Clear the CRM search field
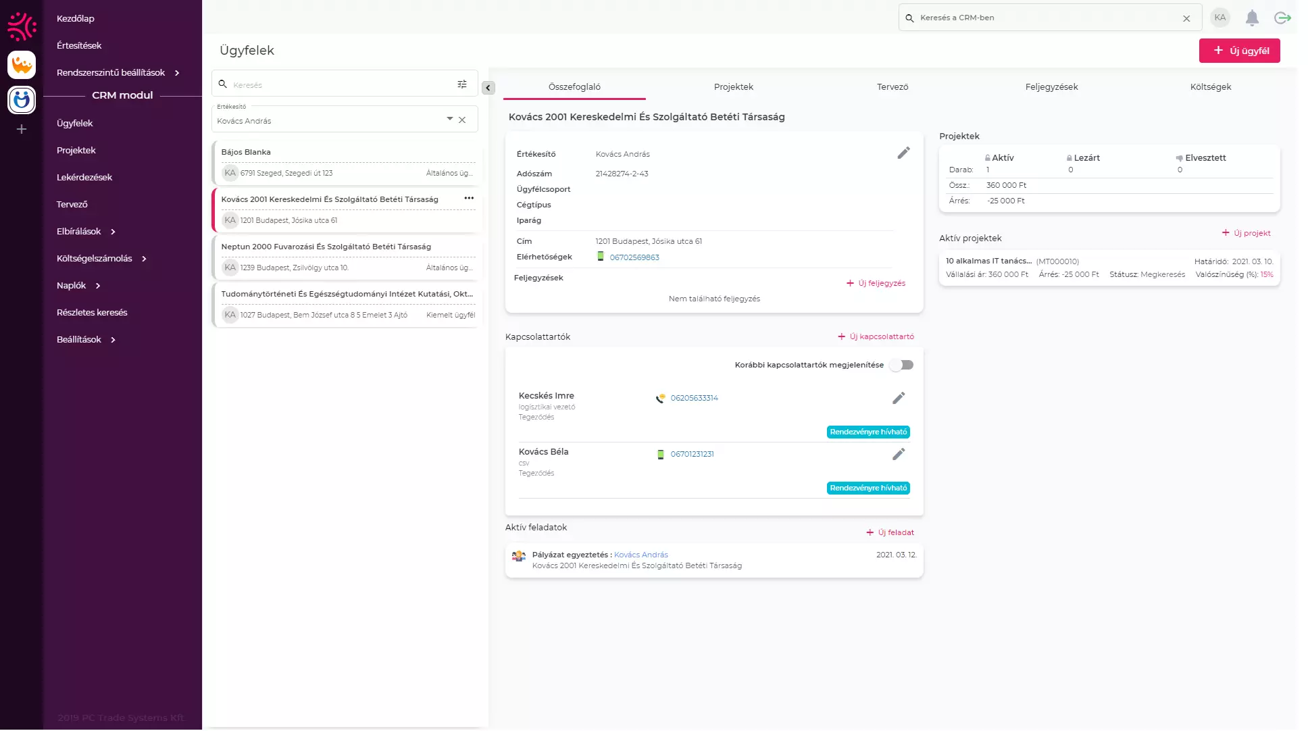This screenshot has height=731, width=1308. point(1186,19)
